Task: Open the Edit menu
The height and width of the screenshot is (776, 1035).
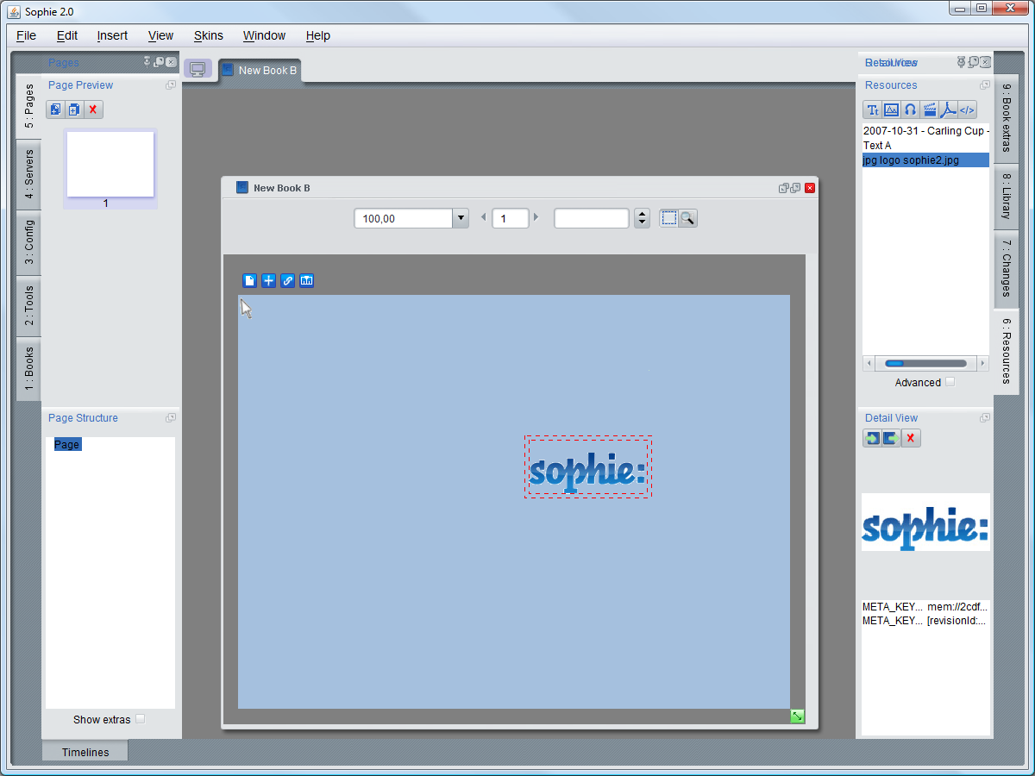Action: (x=67, y=35)
